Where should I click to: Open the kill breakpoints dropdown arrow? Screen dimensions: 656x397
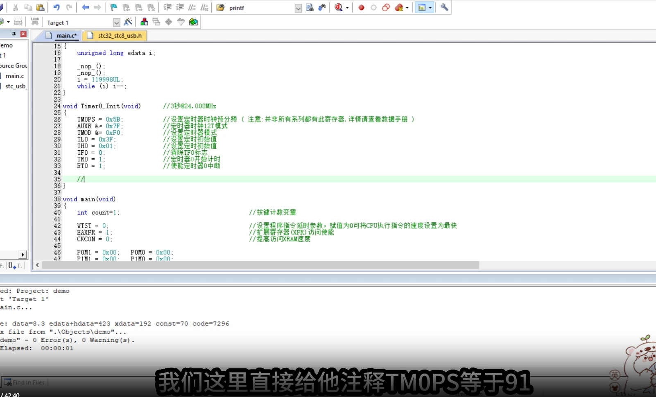[x=407, y=8]
